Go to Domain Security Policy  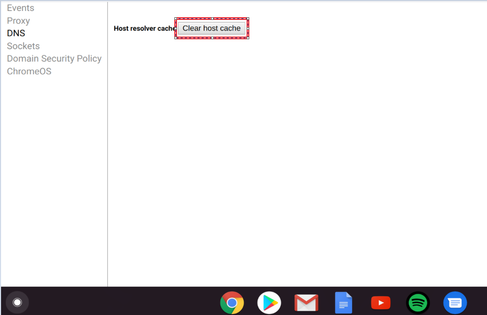click(54, 59)
